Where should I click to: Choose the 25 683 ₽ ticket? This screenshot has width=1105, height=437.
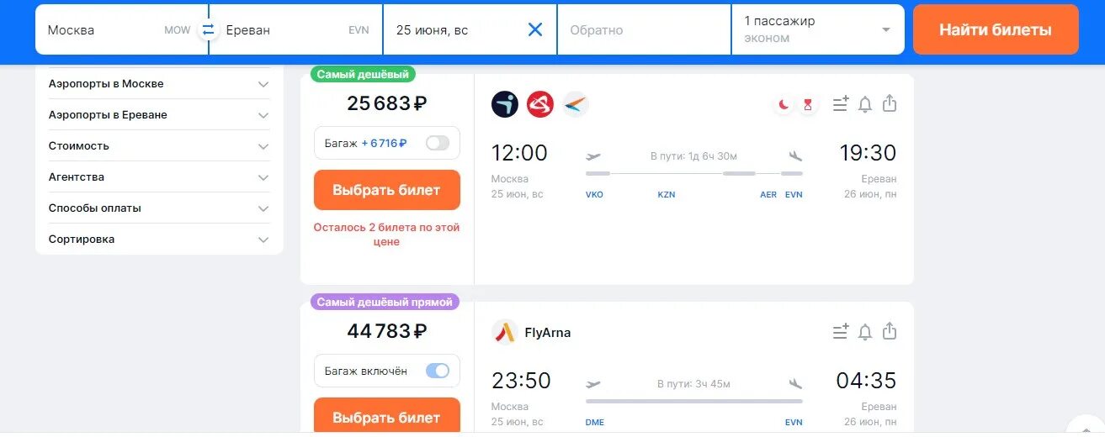point(387,190)
